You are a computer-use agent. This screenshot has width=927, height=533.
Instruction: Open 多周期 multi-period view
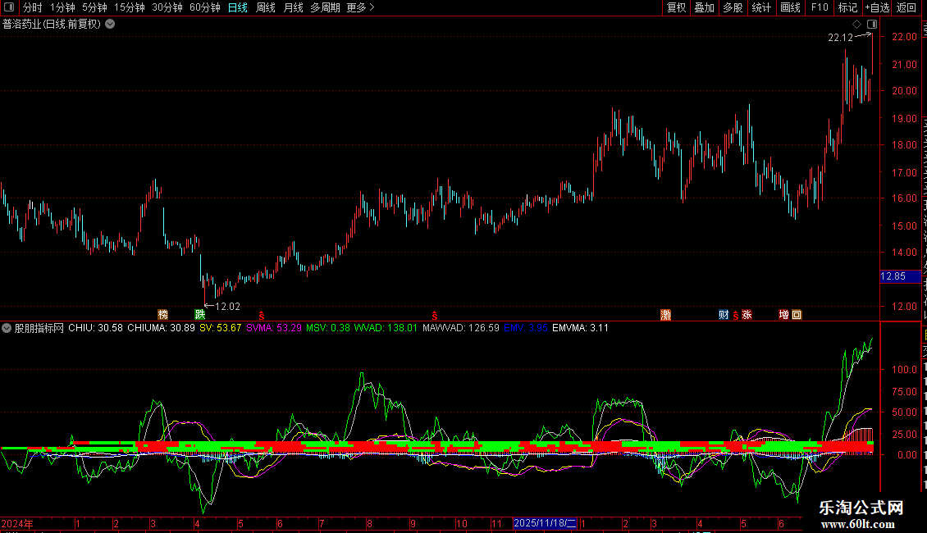pos(325,7)
